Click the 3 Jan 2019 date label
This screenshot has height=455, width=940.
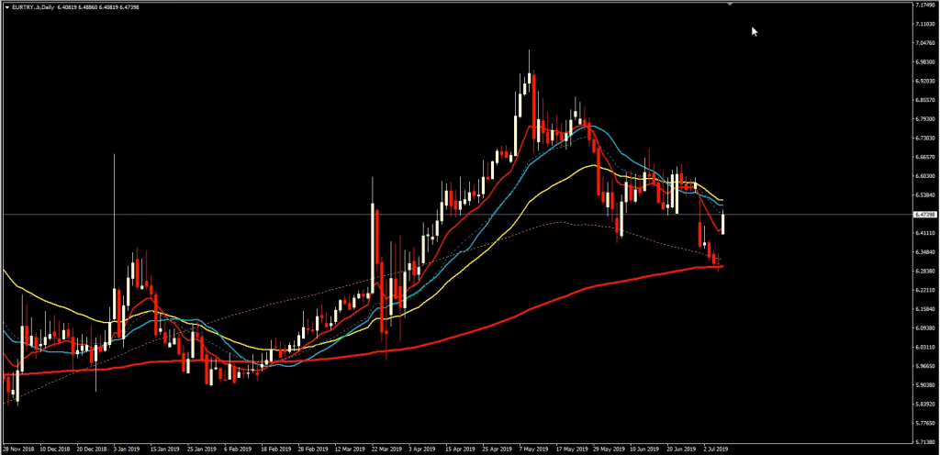pos(125,450)
